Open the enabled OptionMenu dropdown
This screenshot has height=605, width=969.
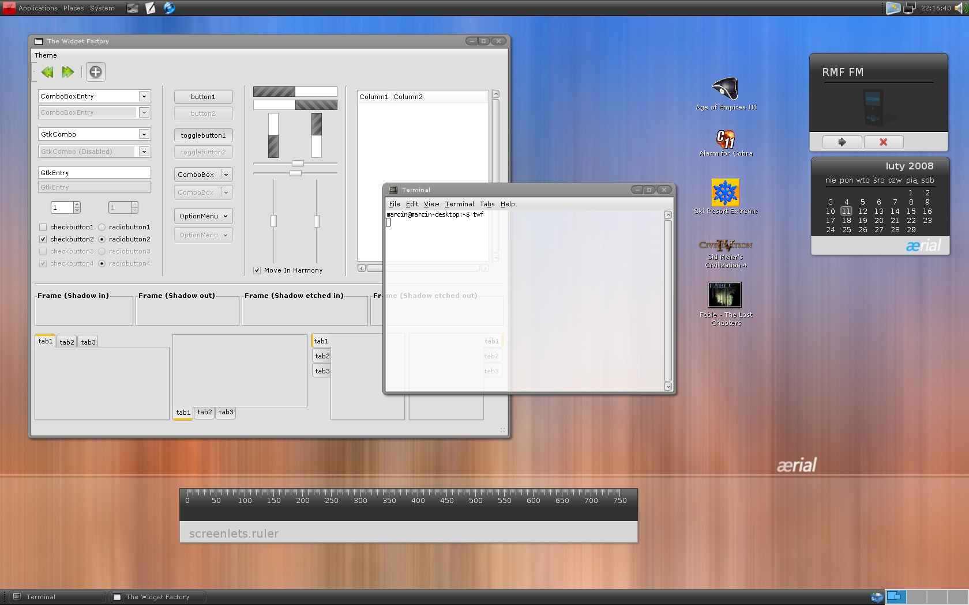click(203, 216)
